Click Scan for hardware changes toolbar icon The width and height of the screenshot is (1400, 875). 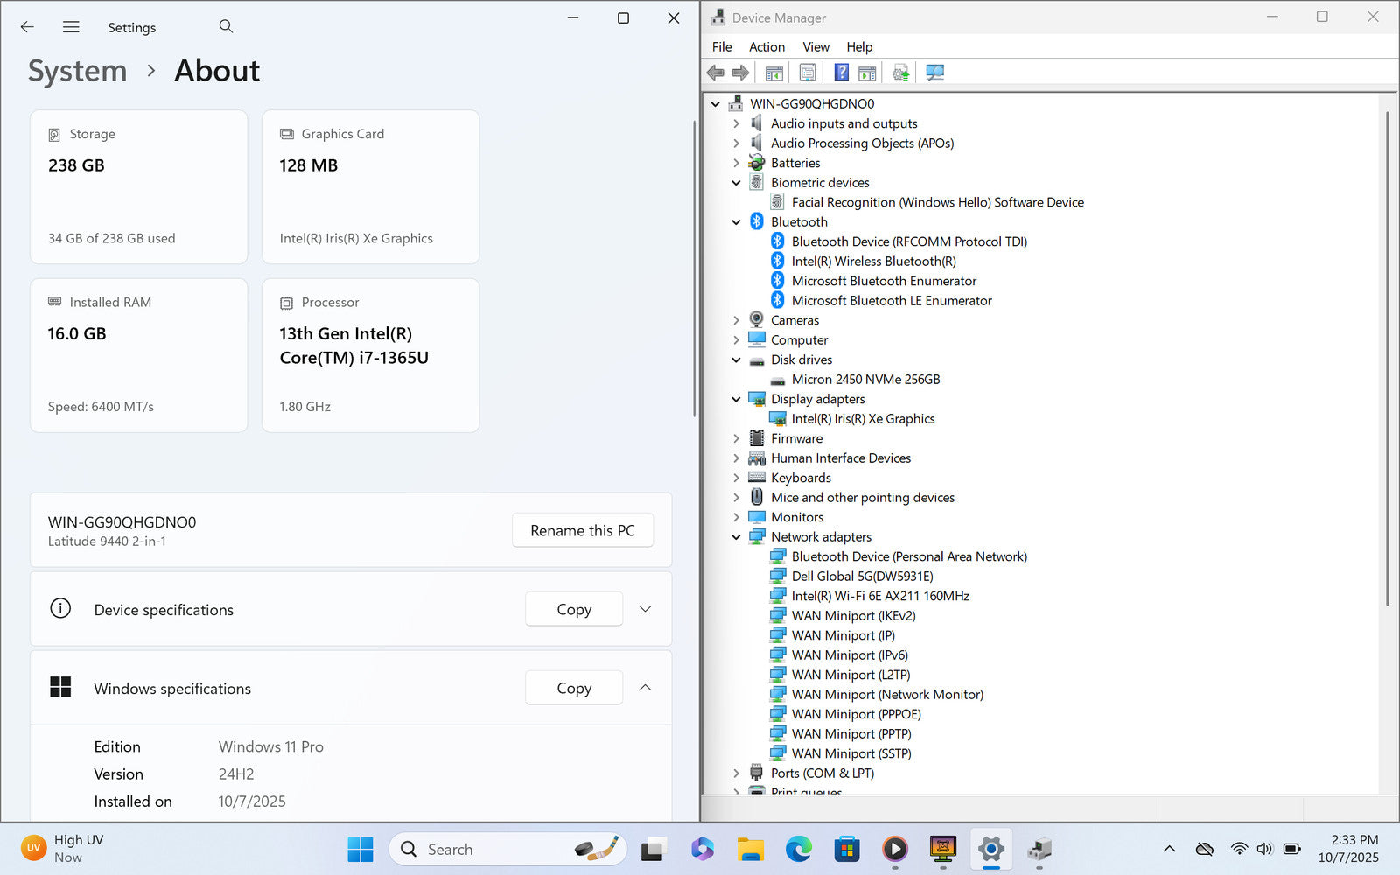934,73
